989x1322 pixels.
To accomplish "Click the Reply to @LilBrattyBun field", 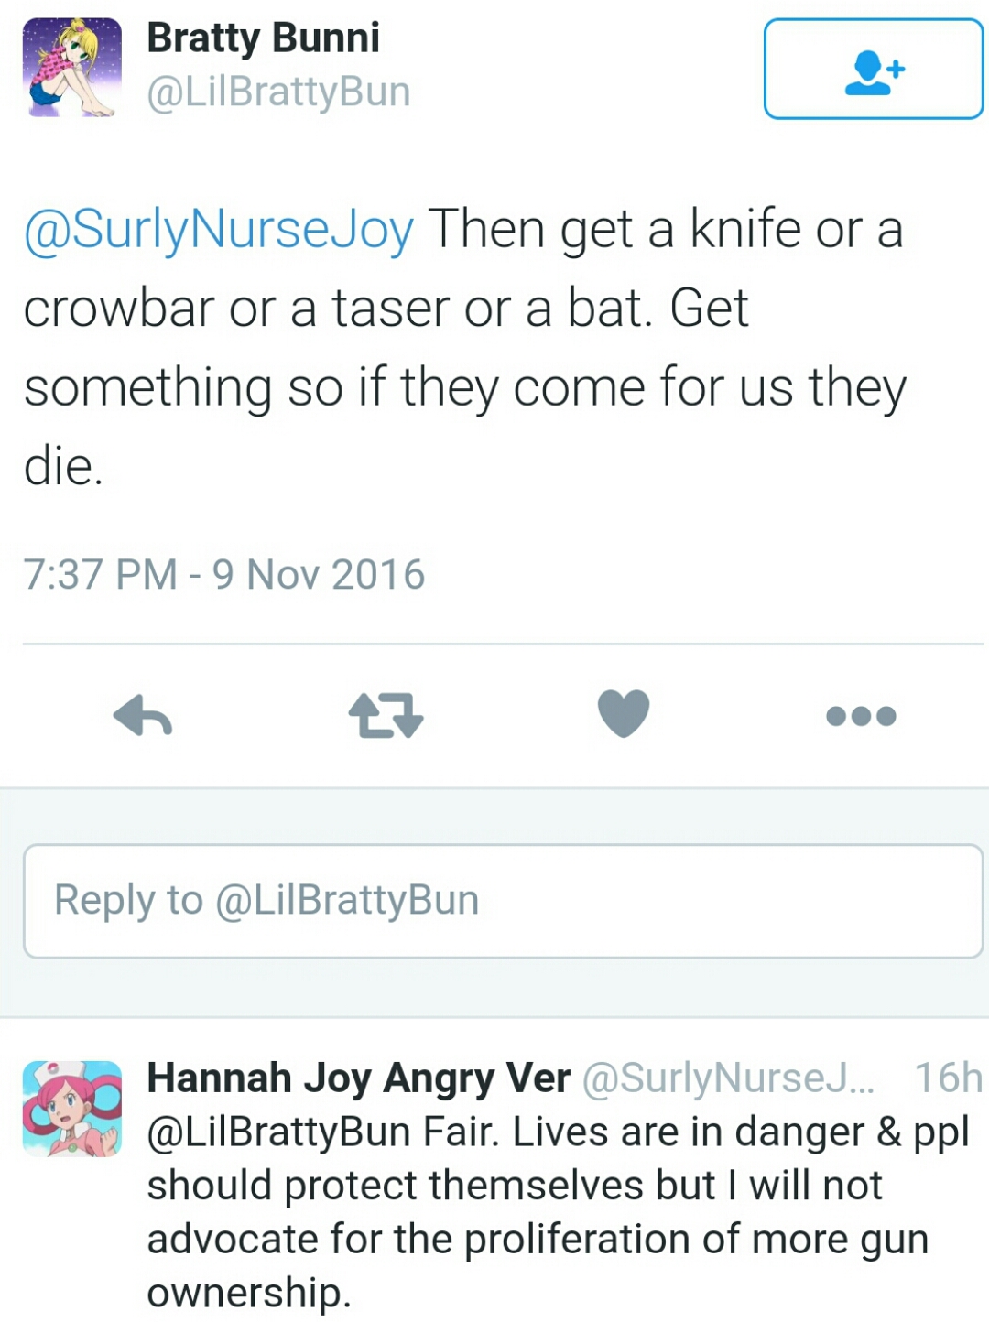I will [503, 901].
